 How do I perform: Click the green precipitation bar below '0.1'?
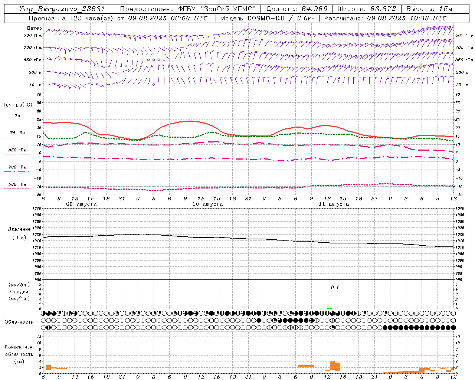pyautogui.click(x=330, y=308)
